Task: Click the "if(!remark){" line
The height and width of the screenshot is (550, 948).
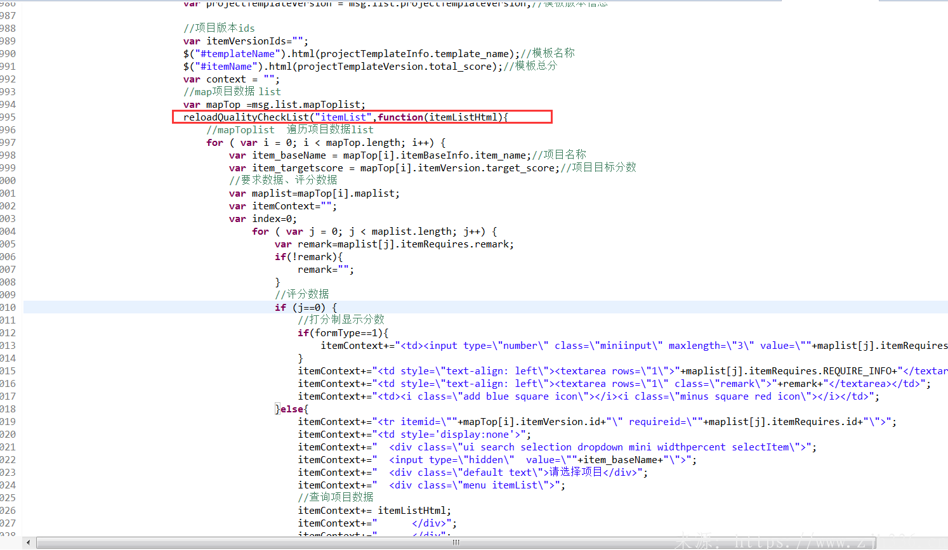Action: [308, 256]
